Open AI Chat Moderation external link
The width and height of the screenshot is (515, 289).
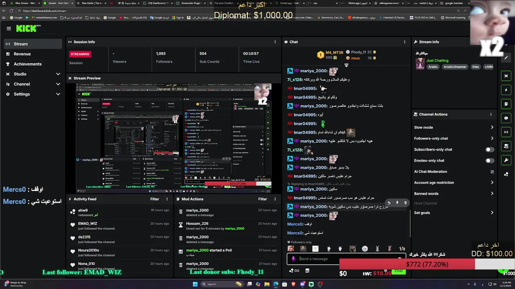tap(492, 172)
